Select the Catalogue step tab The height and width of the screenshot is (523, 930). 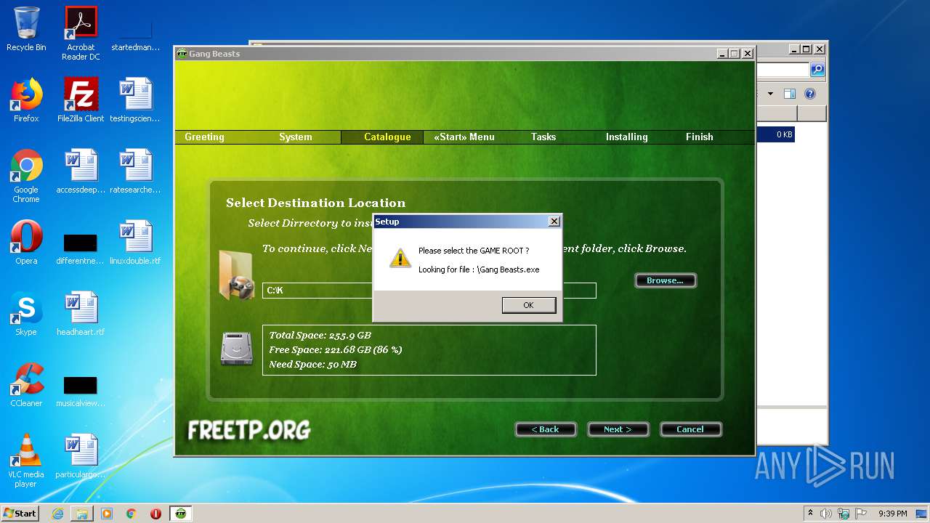pos(387,137)
